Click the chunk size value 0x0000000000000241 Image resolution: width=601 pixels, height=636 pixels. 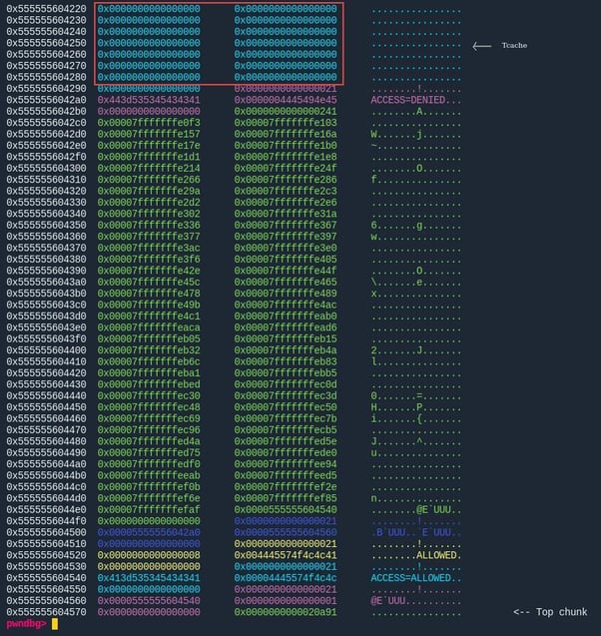286,112
